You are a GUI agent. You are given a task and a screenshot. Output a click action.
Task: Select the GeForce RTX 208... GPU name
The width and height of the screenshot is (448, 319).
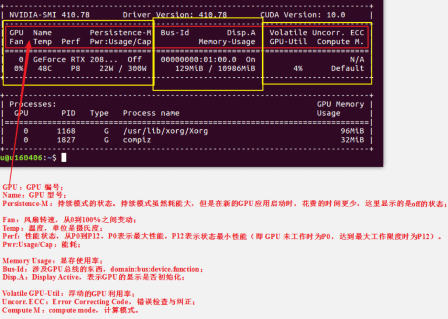tap(75, 59)
